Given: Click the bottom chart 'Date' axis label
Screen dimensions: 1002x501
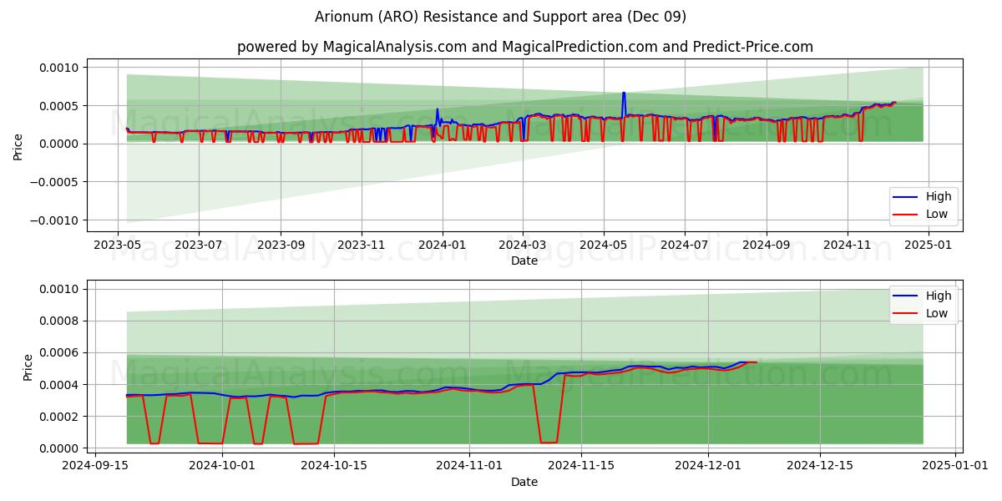Looking at the screenshot, I should 524,482.
